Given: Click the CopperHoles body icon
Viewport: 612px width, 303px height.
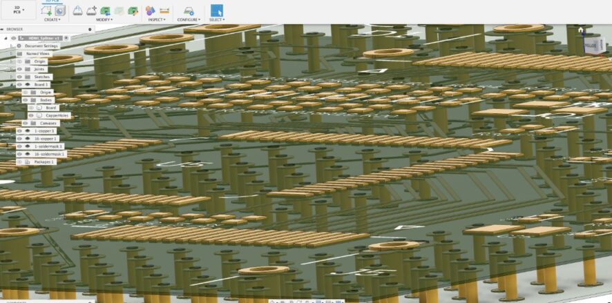Looking at the screenshot, I should 39,115.
